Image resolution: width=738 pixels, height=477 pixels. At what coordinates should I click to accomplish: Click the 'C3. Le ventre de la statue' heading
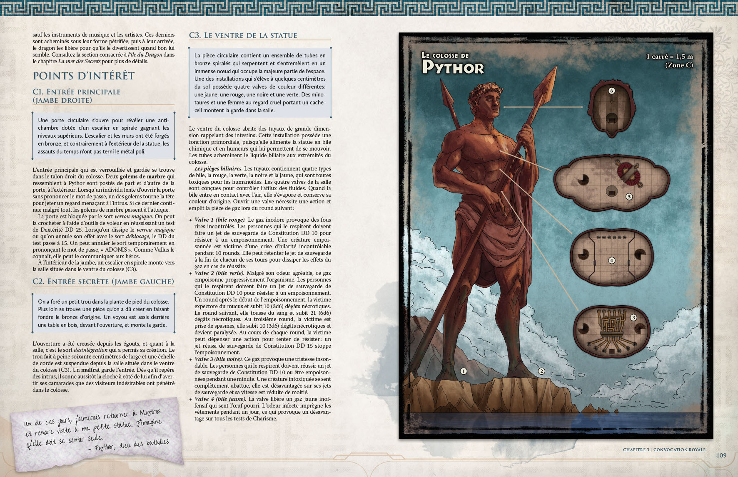(x=243, y=35)
